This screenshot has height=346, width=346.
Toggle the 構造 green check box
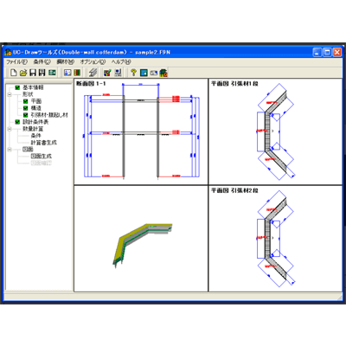[26, 108]
